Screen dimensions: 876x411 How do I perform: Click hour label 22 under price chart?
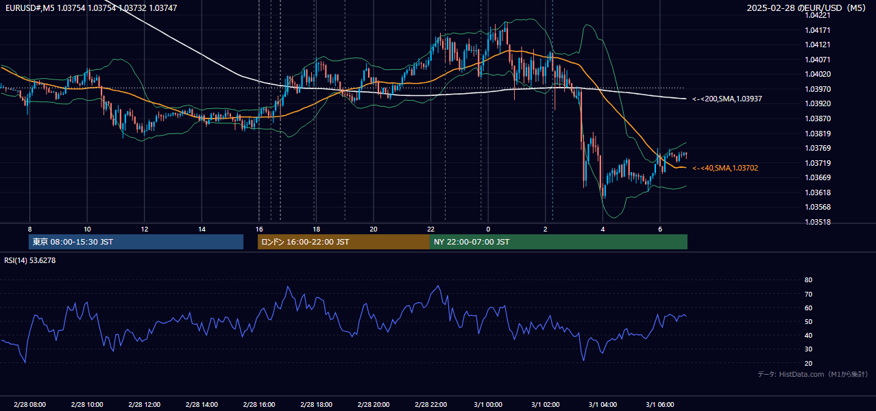pos(430,229)
